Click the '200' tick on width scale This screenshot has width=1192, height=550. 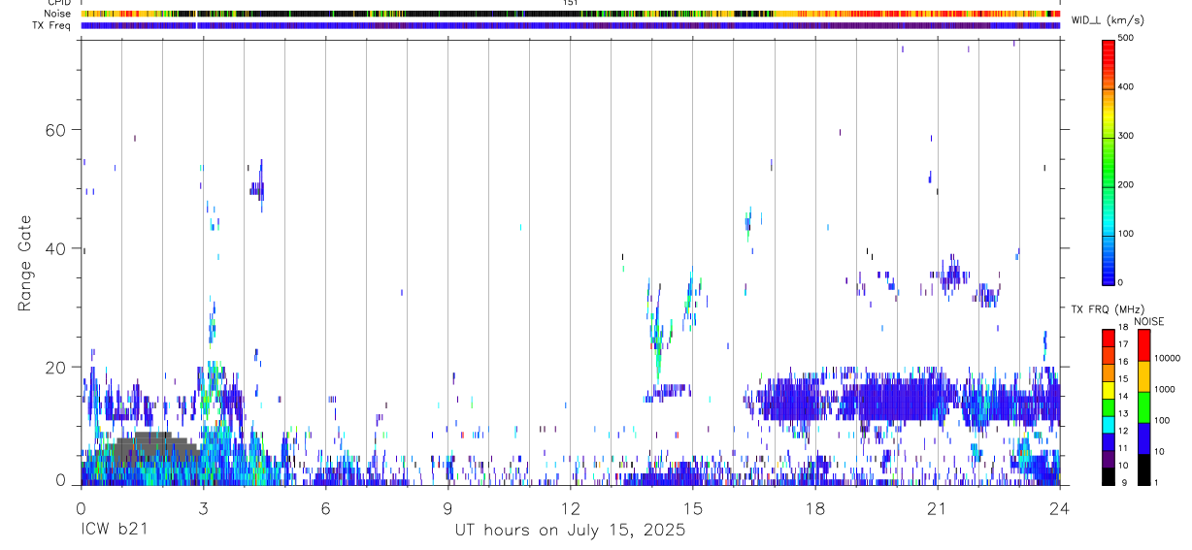click(1127, 185)
